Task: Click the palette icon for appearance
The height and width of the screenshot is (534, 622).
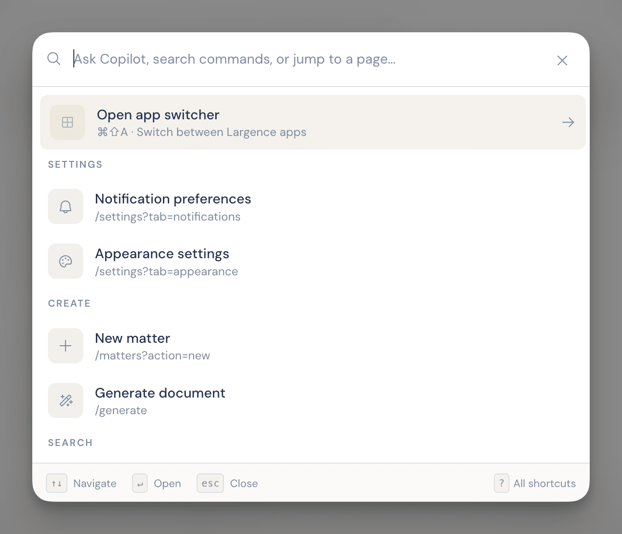Action: (x=66, y=261)
